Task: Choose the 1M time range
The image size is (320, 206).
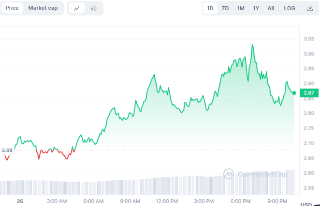Action: pyautogui.click(x=241, y=8)
